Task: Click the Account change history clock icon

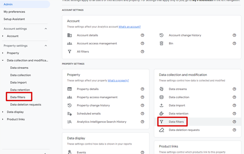Action: coord(161,35)
